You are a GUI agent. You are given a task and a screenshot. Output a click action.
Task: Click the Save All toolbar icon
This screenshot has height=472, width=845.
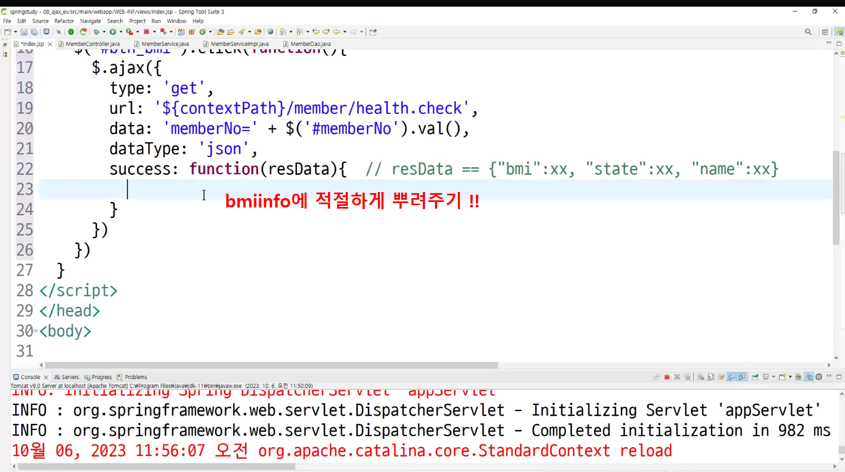tap(34, 32)
